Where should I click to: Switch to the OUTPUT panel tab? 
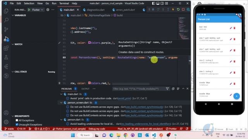pos(85,89)
